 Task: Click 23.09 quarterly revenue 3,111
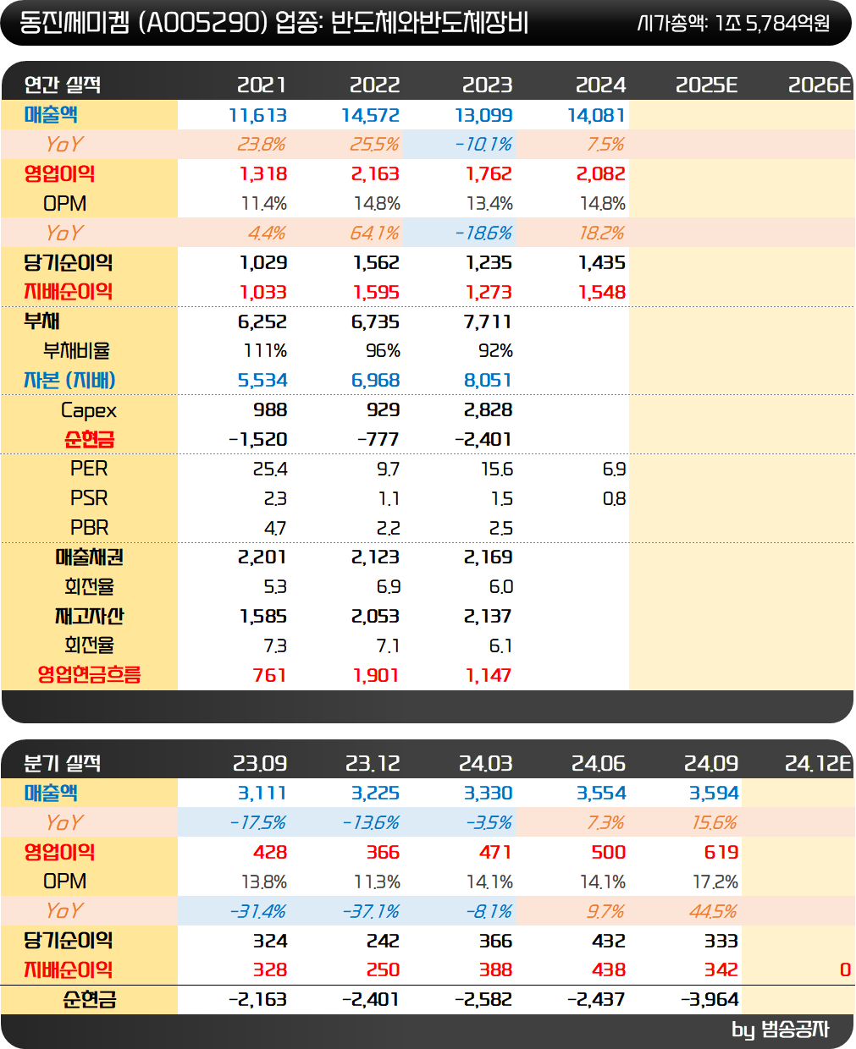[x=262, y=793]
